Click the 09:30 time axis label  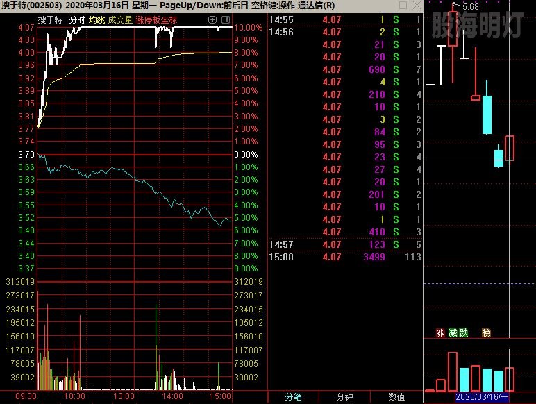(26, 396)
